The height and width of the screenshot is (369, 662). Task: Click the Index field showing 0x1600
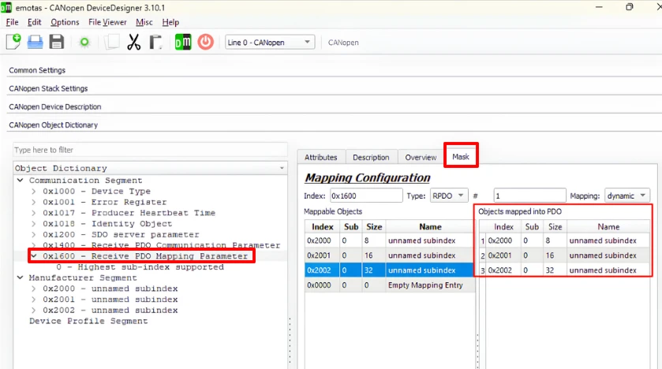[x=366, y=196]
